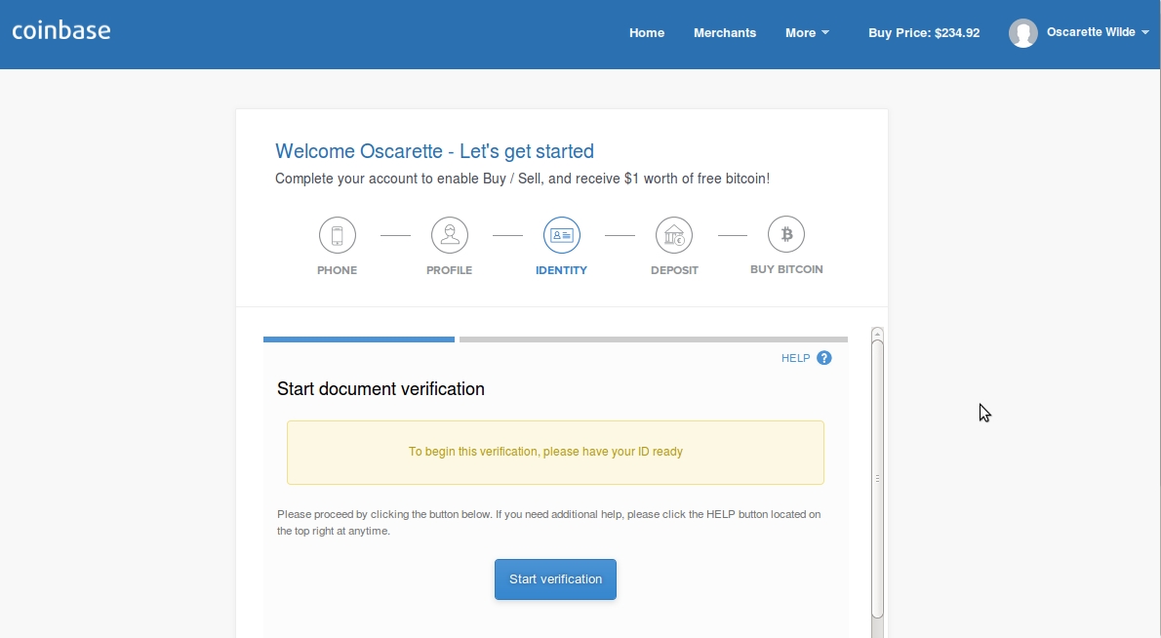Click the 'Start document verification' heading

[x=380, y=389]
